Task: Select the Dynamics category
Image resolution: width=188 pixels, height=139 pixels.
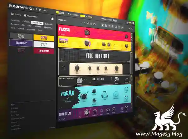Action: (x=15, y=24)
